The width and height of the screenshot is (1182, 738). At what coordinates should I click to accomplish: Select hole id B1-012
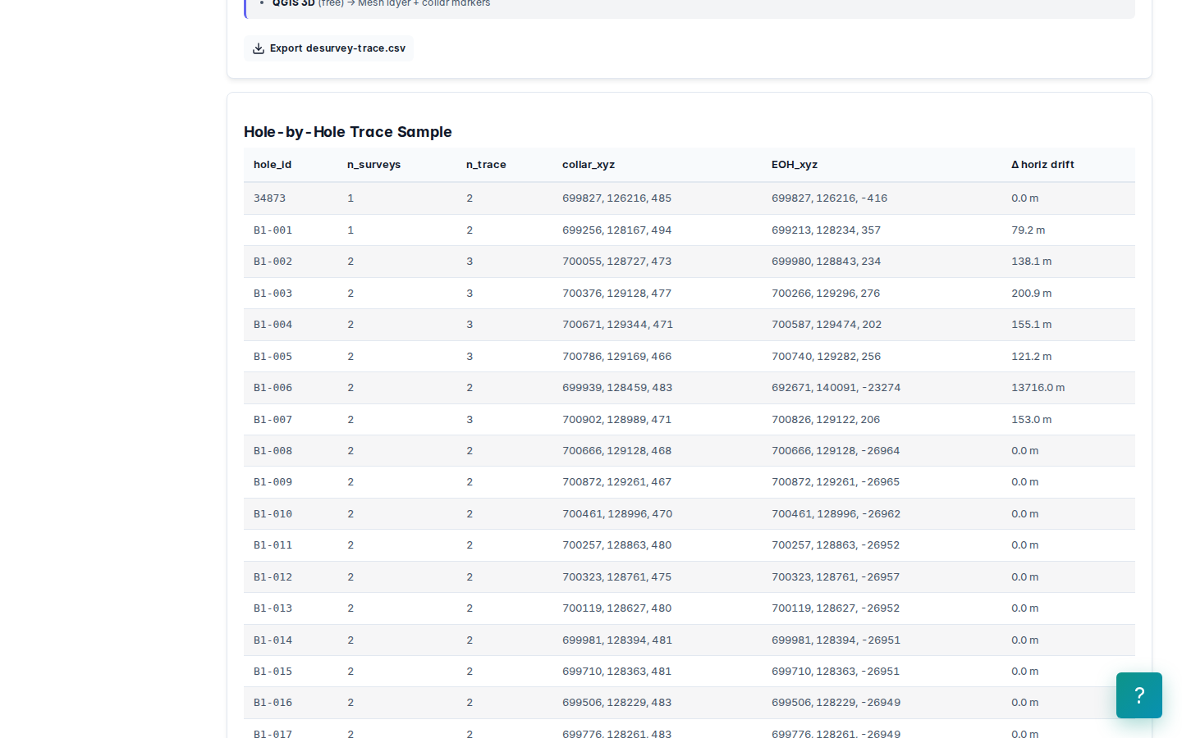pos(273,577)
